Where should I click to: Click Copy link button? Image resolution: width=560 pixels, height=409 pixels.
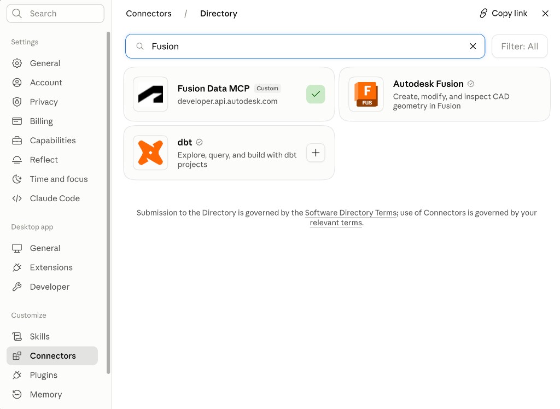503,13
